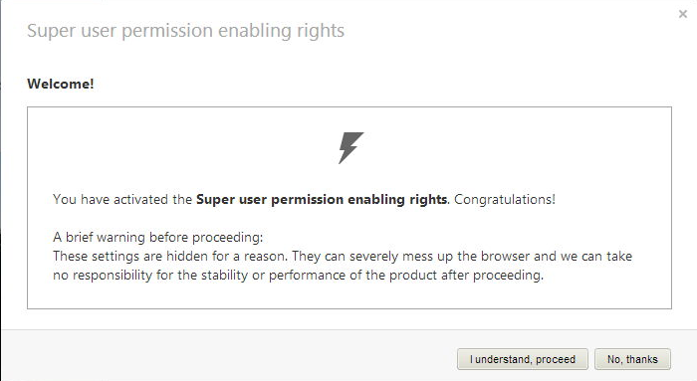Click the word 'Super' in dialog title

pos(52,31)
